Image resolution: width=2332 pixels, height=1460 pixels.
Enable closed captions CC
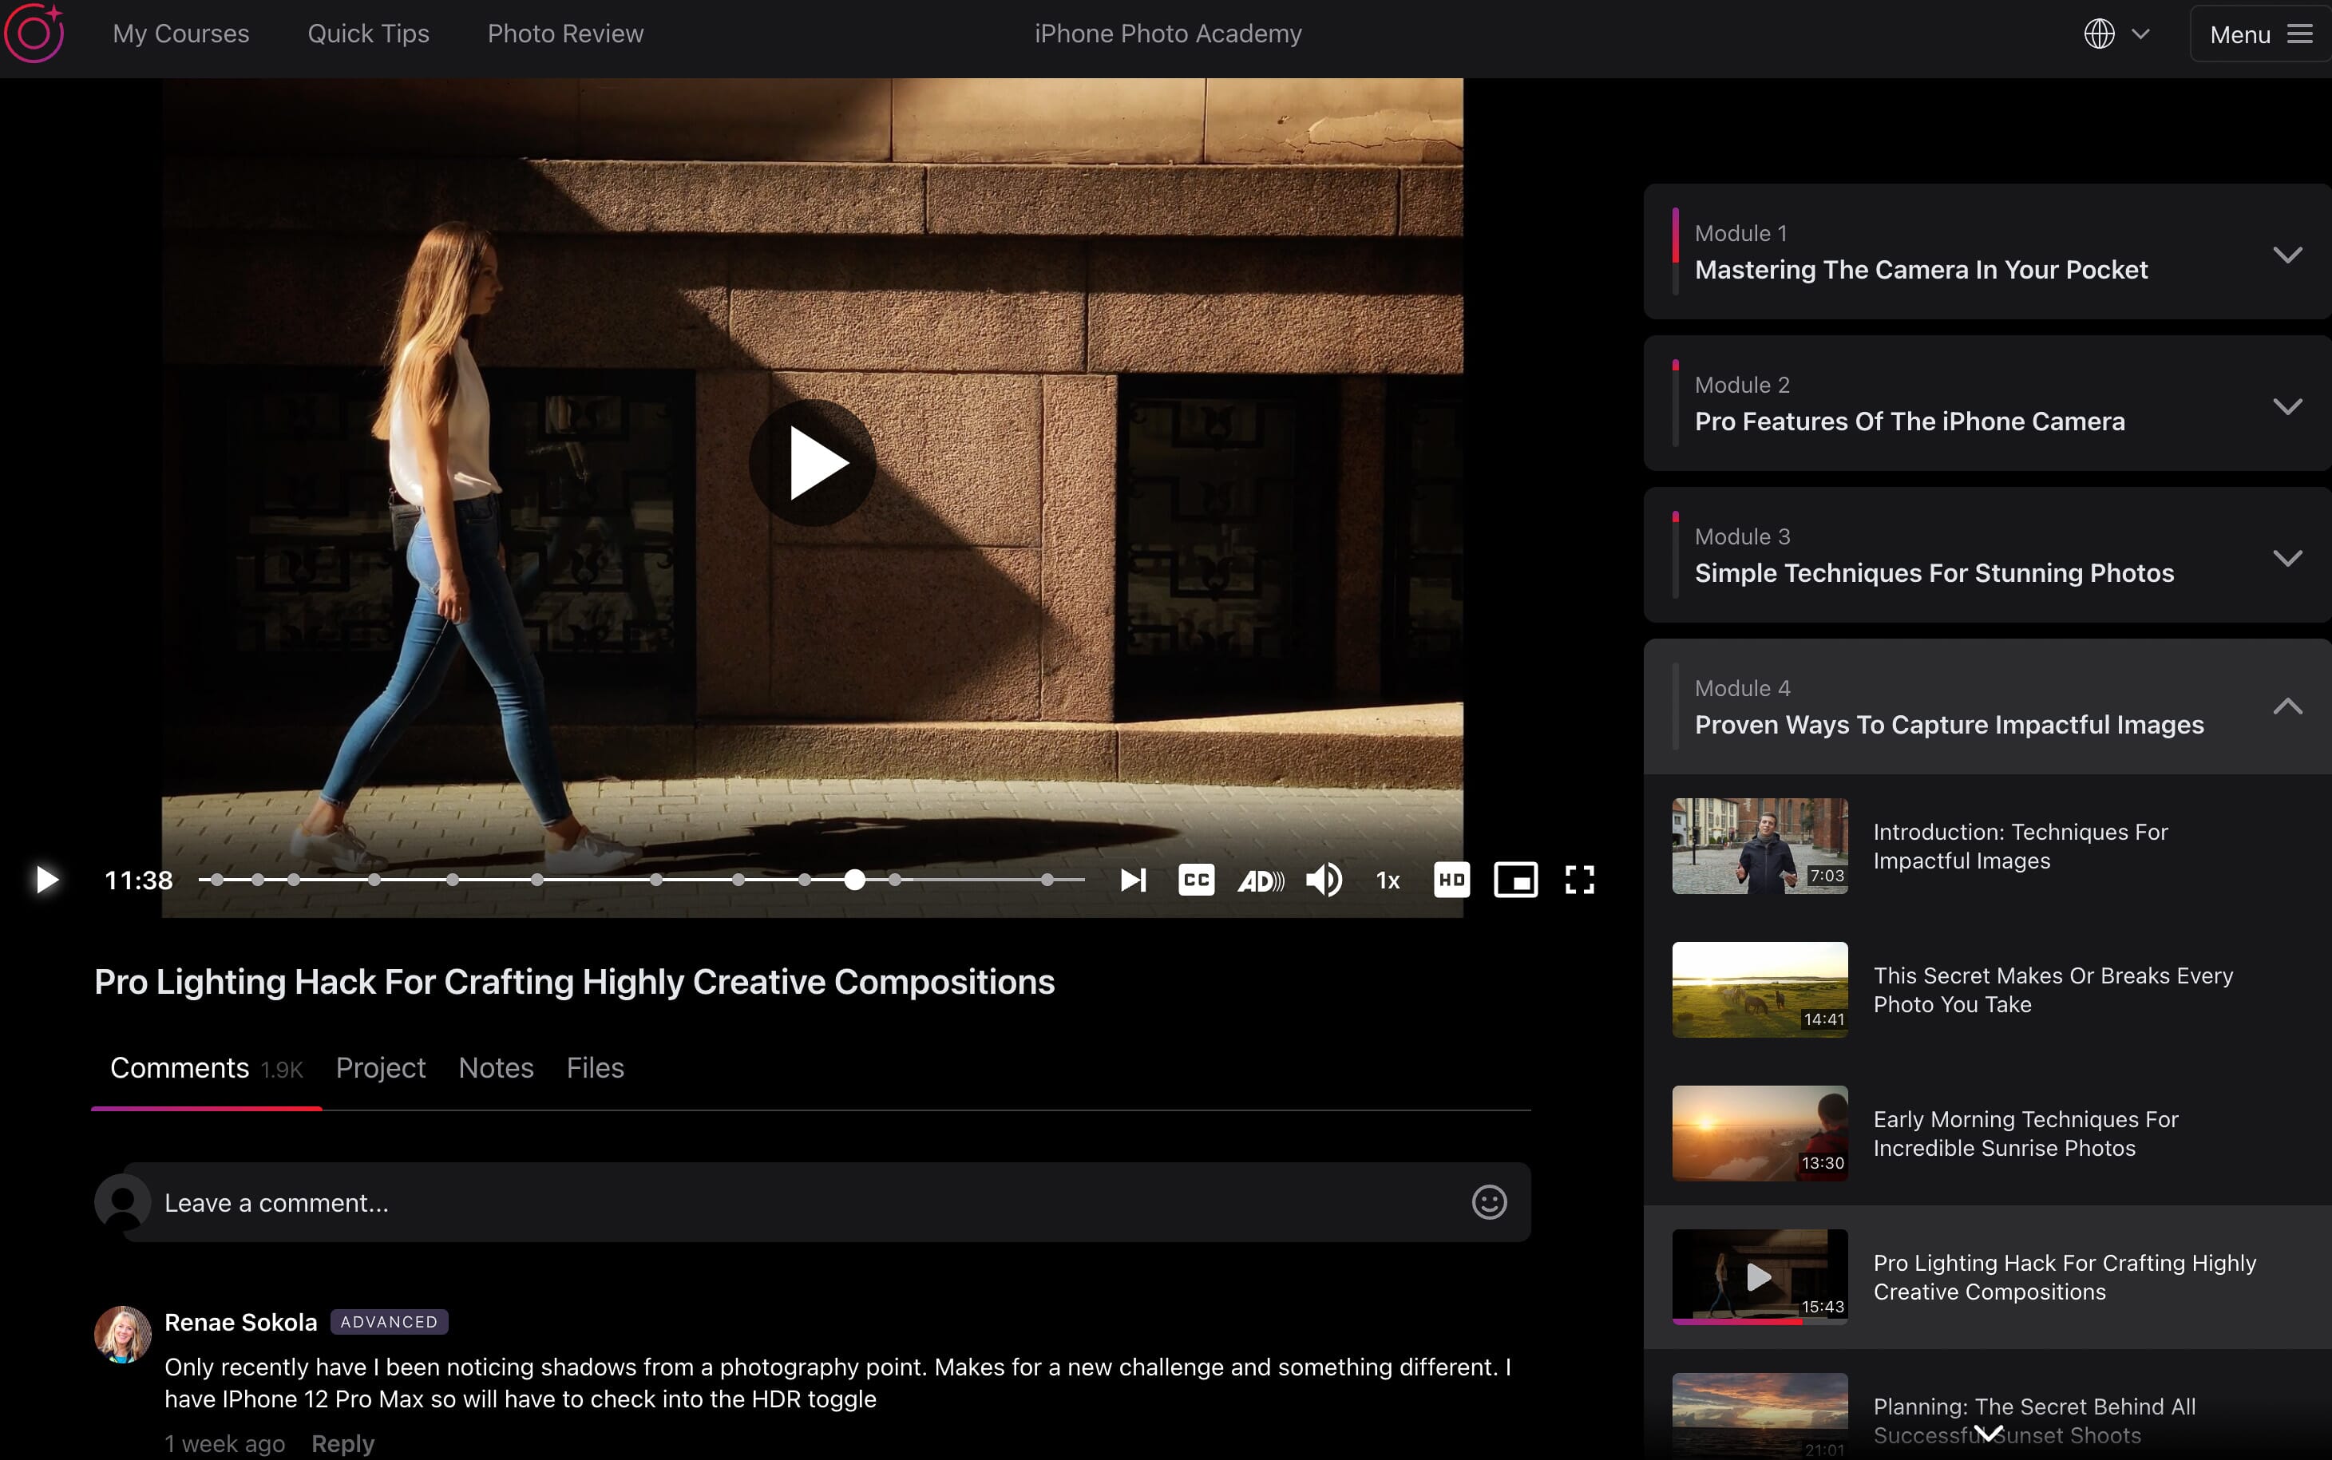[x=1197, y=878]
